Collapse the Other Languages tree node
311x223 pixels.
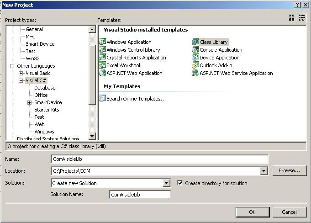(x=12, y=66)
